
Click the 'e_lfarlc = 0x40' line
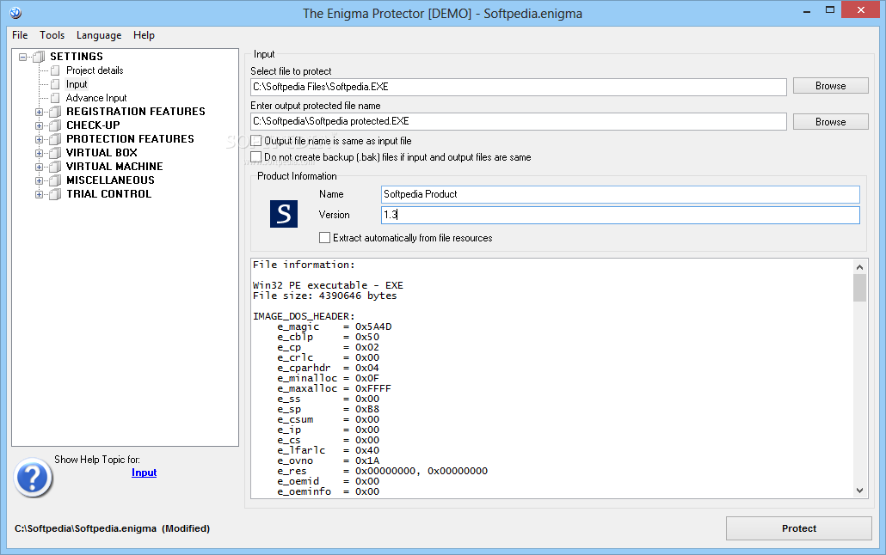329,450
